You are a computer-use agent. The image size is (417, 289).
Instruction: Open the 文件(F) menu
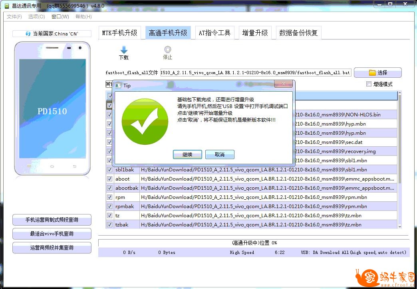coord(14,16)
